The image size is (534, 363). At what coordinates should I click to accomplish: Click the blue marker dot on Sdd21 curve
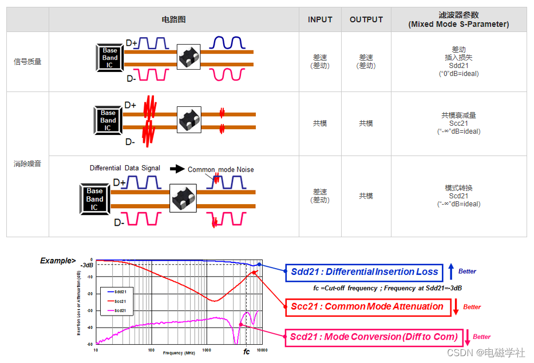[x=259, y=264]
